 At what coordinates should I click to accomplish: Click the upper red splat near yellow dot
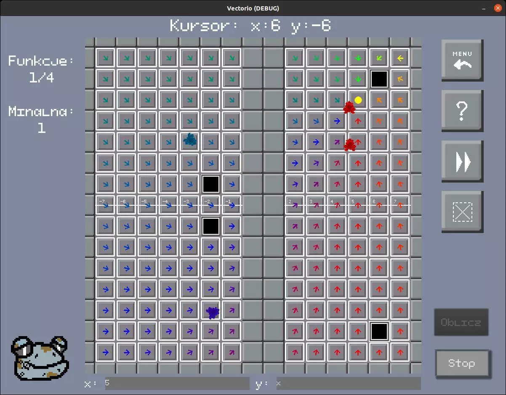pos(349,107)
